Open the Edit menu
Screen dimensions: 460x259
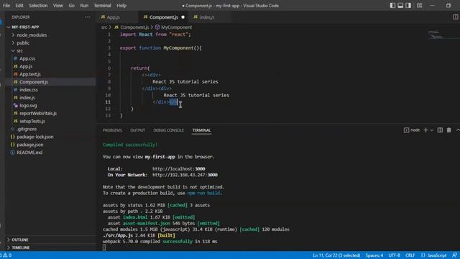point(19,6)
